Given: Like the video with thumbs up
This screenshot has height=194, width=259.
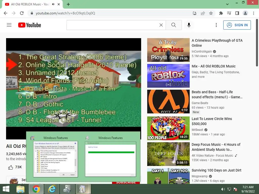Looking at the screenshot, I should click(11, 167).
